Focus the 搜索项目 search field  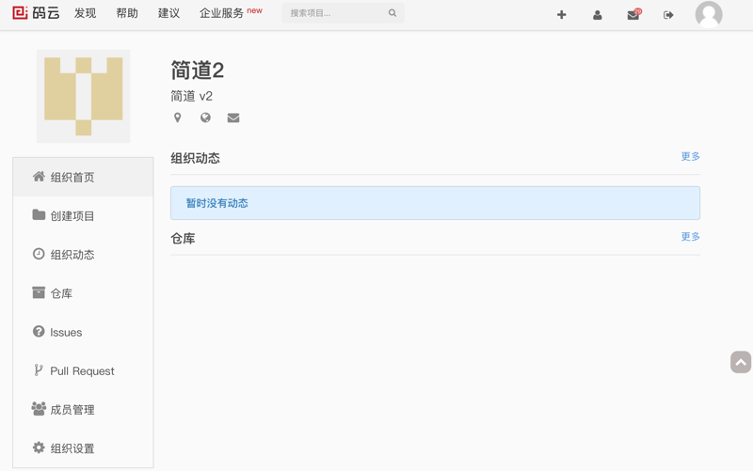(343, 13)
